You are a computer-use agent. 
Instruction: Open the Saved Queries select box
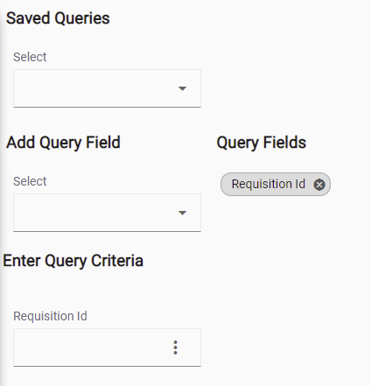click(107, 88)
